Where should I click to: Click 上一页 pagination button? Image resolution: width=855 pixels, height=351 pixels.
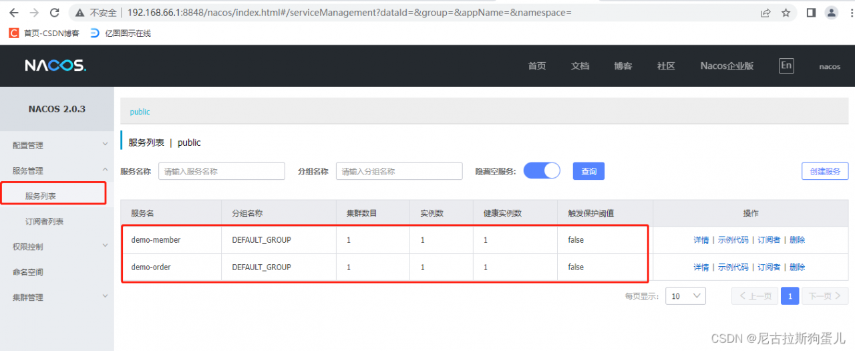[x=755, y=296]
